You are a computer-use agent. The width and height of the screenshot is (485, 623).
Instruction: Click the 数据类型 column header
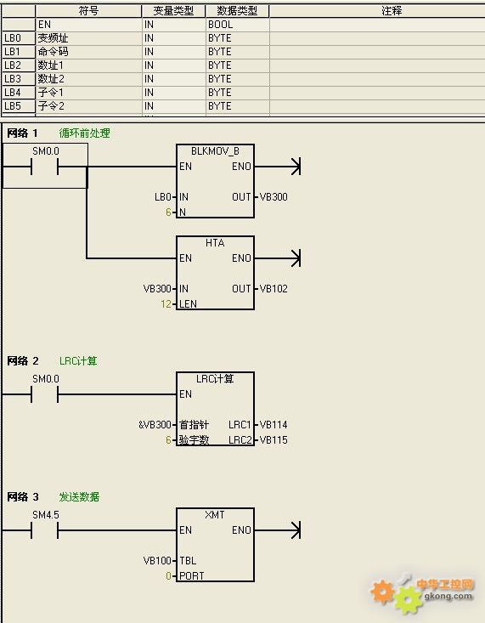237,11
